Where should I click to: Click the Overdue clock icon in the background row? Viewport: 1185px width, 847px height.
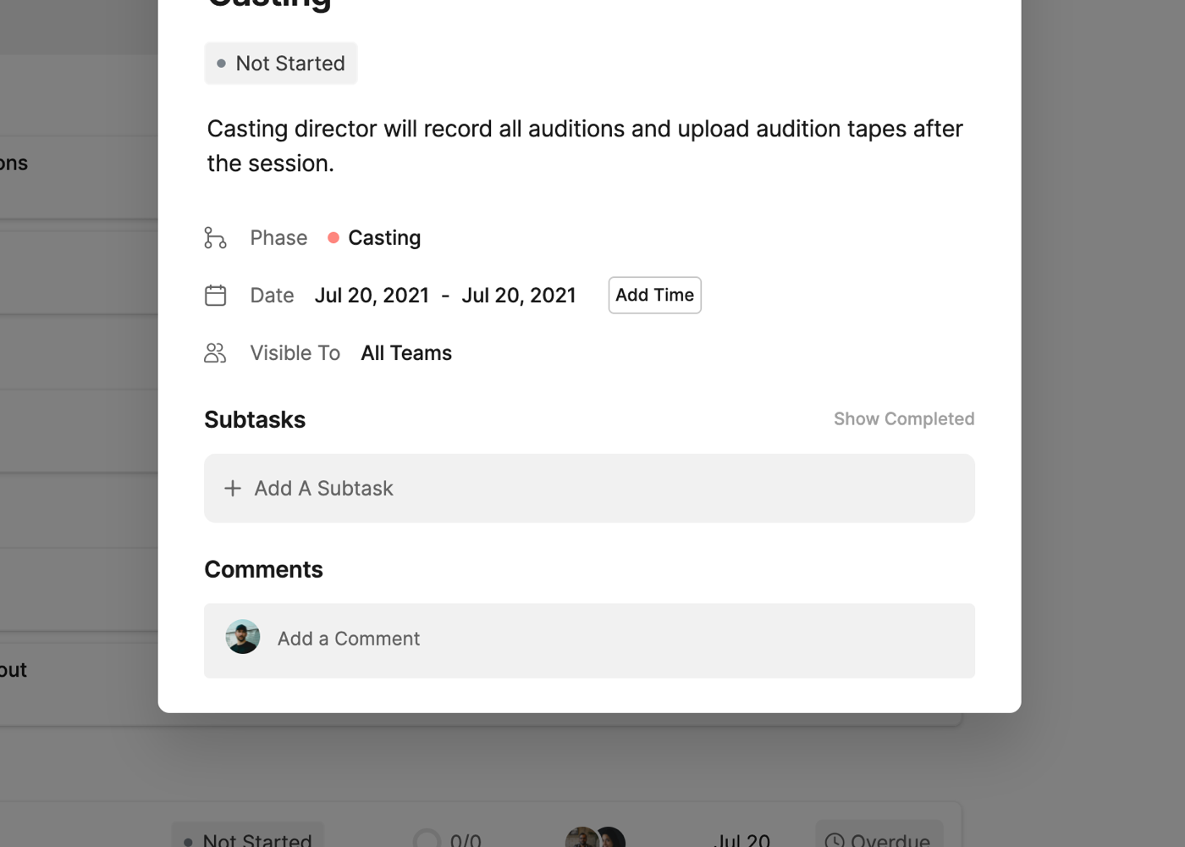pyautogui.click(x=835, y=839)
